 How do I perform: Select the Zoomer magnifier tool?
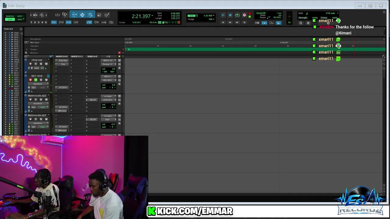65,15
